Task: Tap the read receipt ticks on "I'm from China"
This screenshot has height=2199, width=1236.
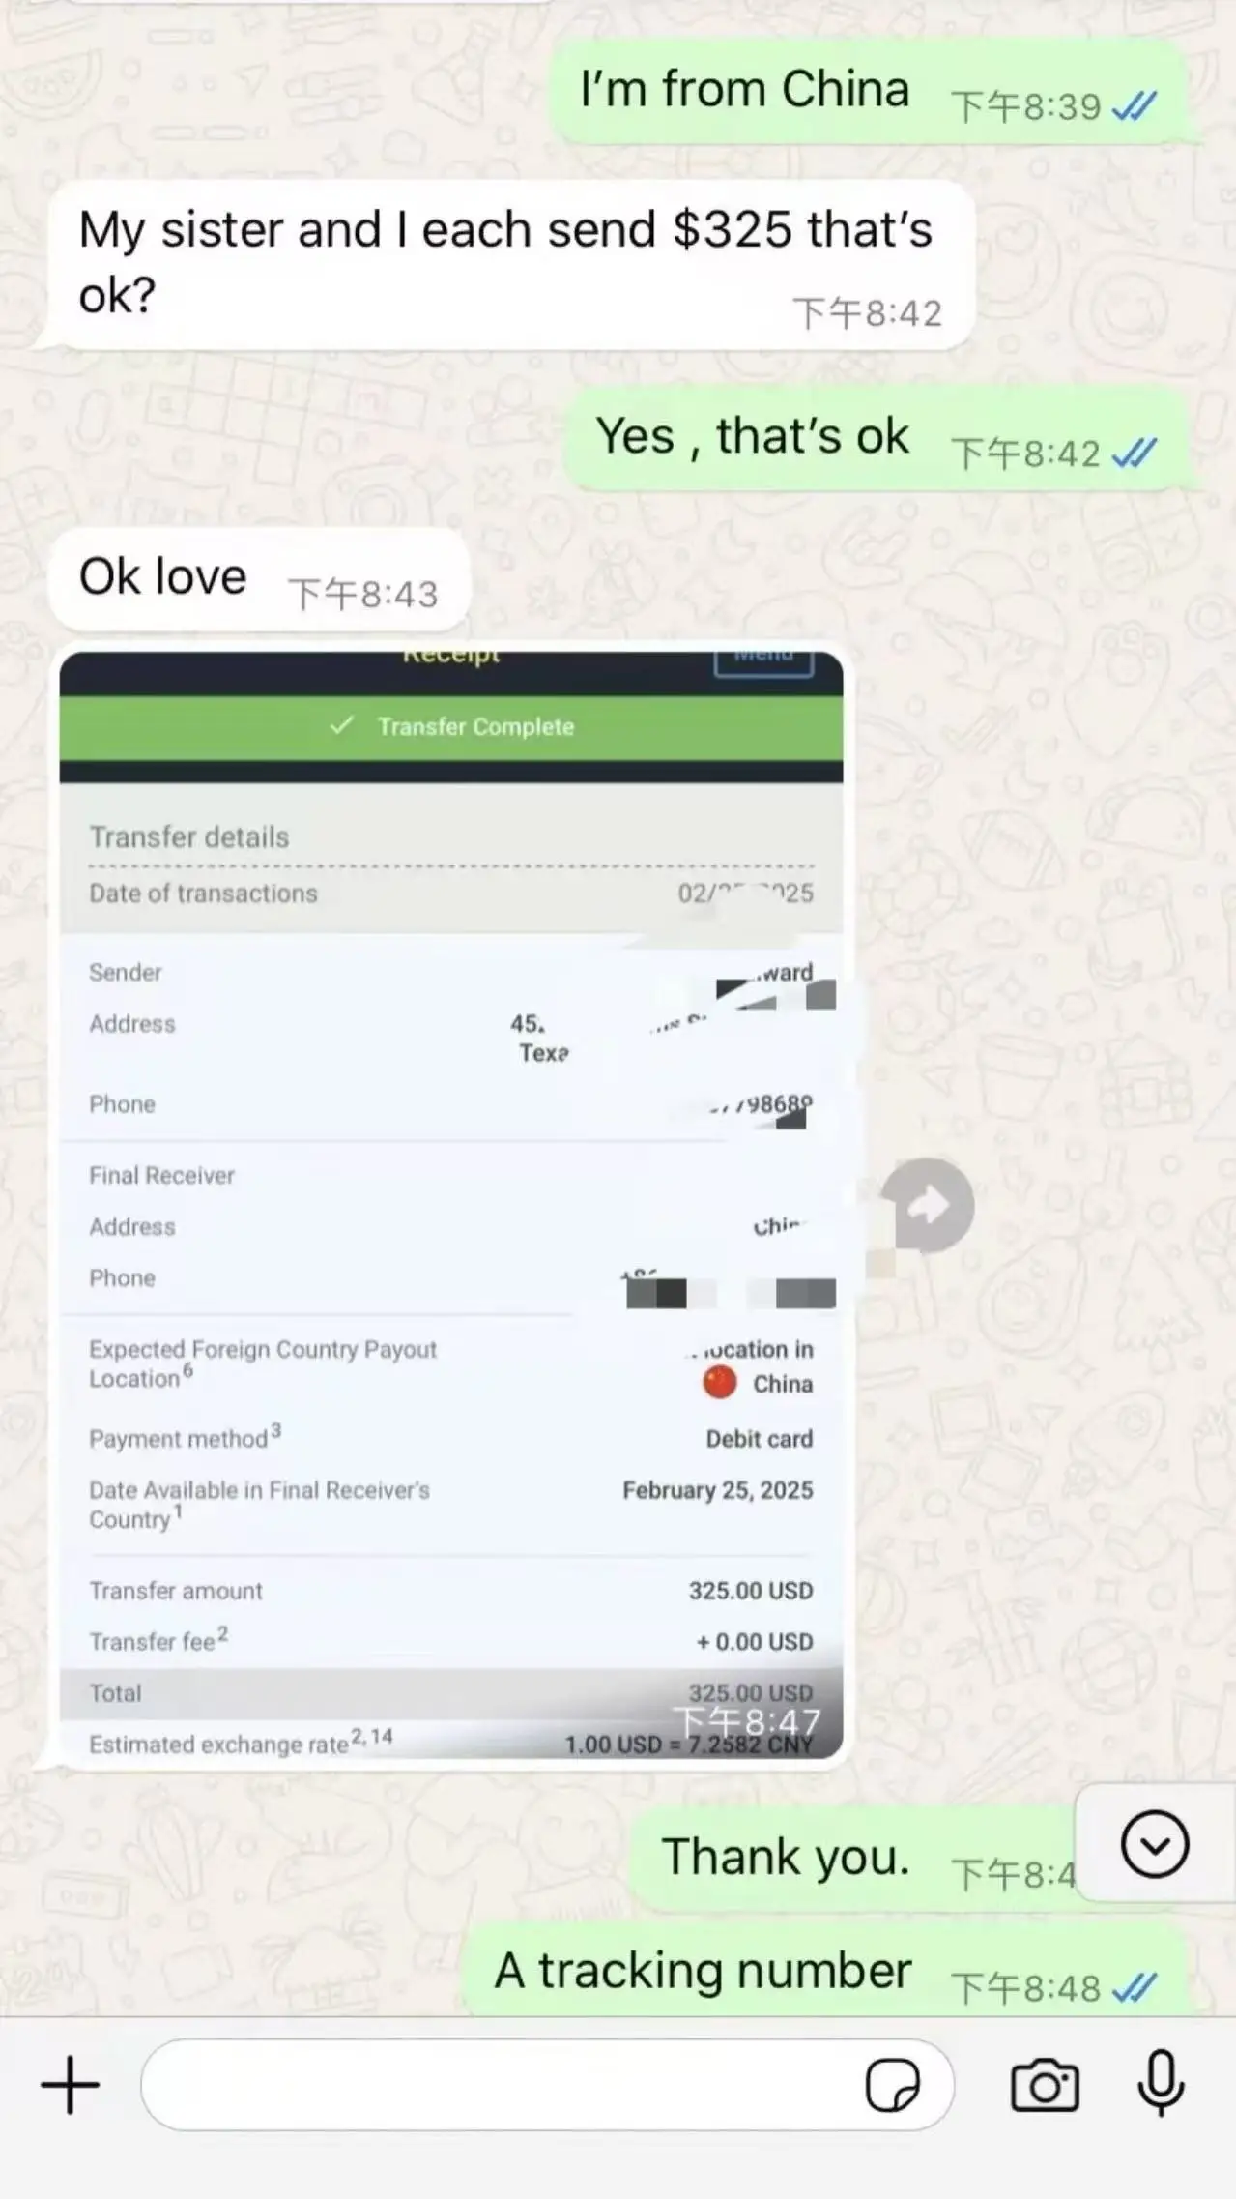Action: point(1135,105)
